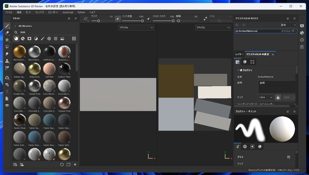Viewport: 309px width, 175px height.
Task: Select the Smudge tool
Action: pos(7,54)
